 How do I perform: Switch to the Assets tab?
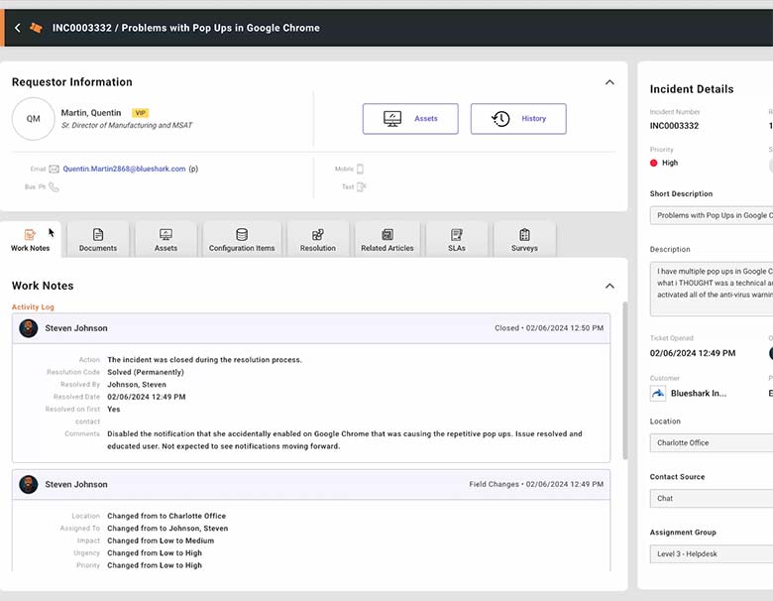tap(166, 240)
